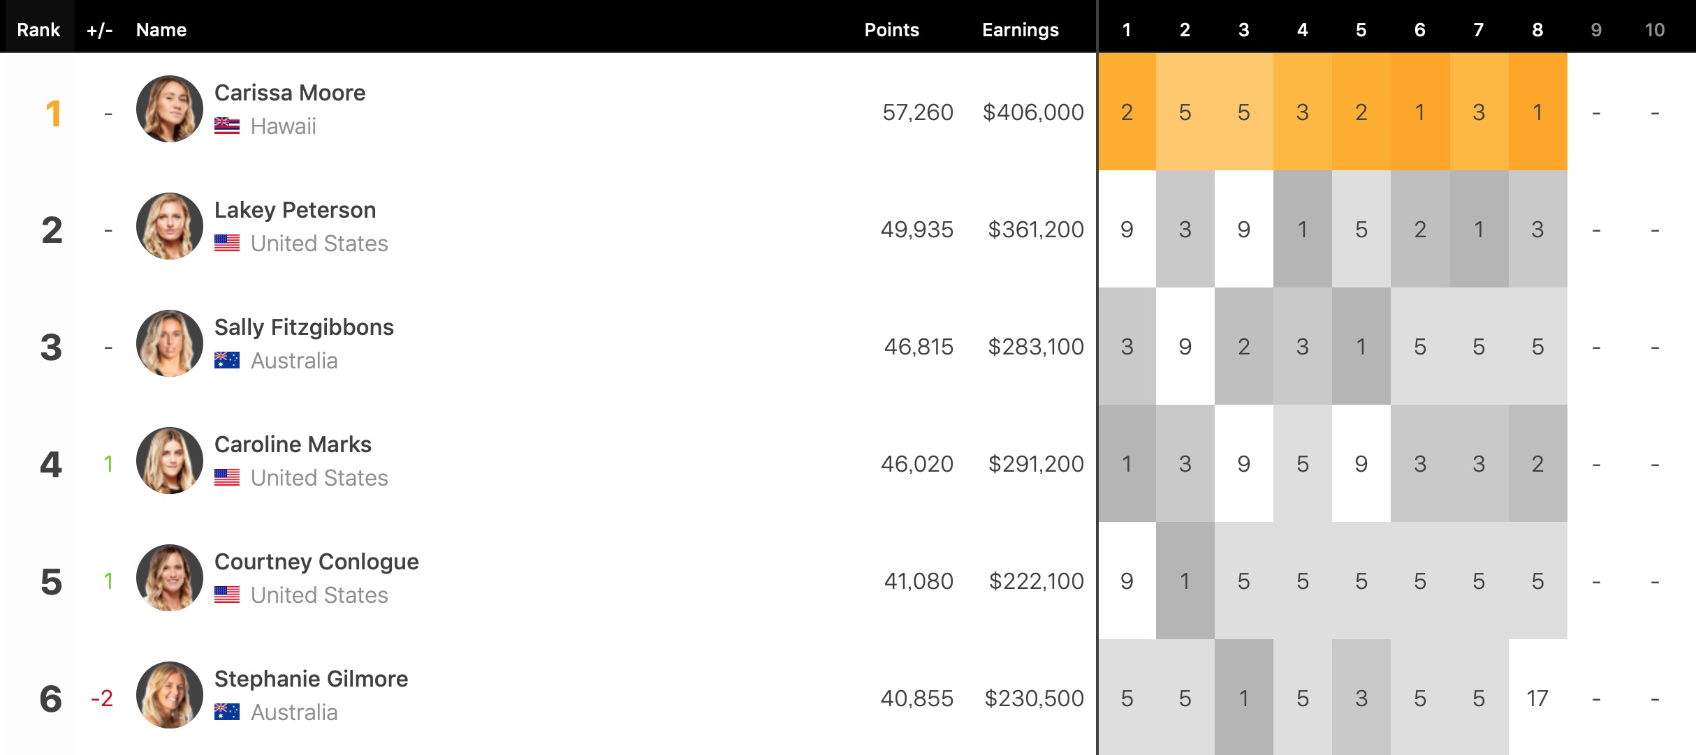Click the +/- column header
The width and height of the screenshot is (1696, 755).
coord(100,30)
